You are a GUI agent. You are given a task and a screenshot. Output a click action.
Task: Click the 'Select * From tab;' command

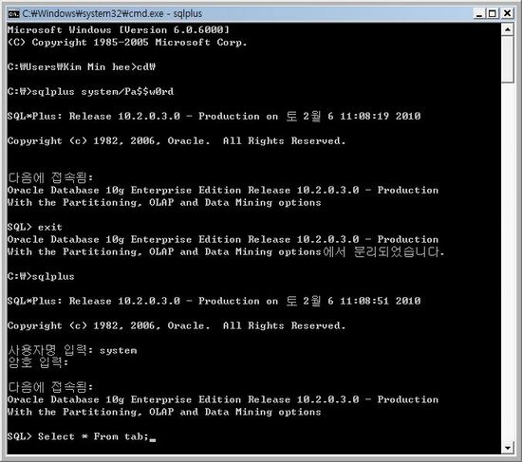point(93,436)
